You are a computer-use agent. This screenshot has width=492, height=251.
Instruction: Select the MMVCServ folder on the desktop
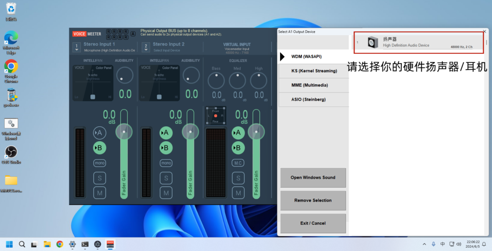pos(11,184)
